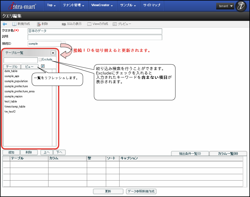
Task: Click the データ参照新規作成 button
Action: click(141, 191)
